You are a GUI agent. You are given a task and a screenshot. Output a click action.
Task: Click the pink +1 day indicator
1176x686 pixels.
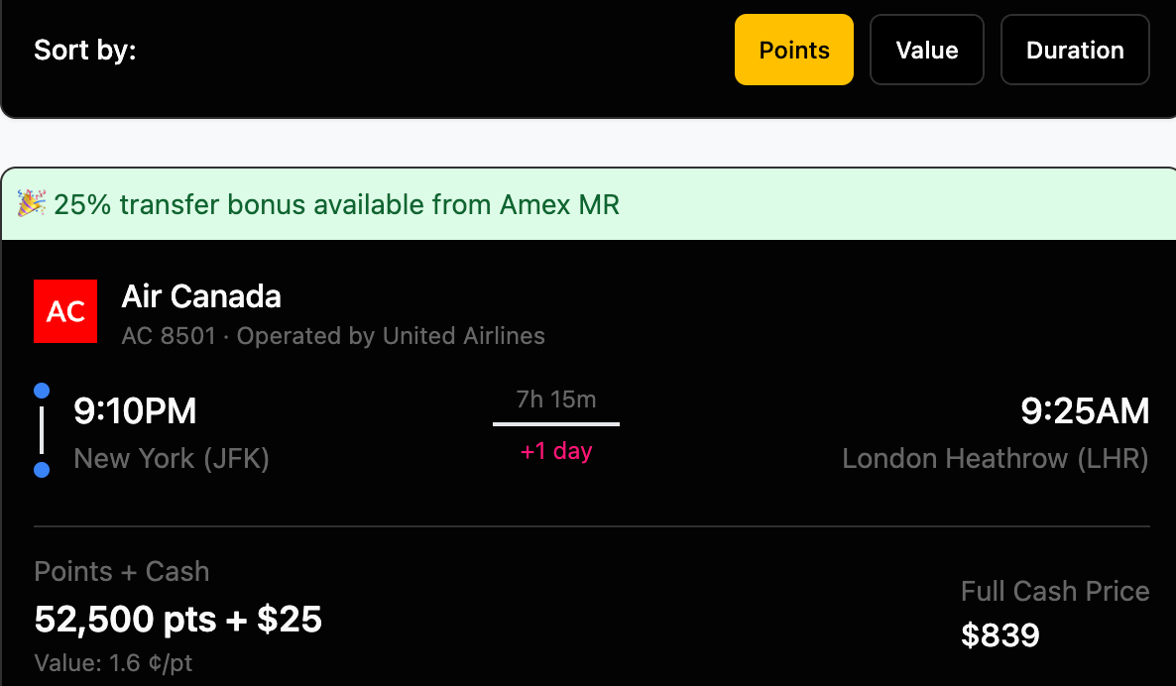tap(556, 451)
